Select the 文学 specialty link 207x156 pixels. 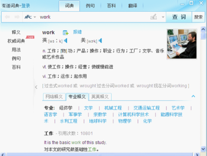pyautogui.click(x=88, y=108)
